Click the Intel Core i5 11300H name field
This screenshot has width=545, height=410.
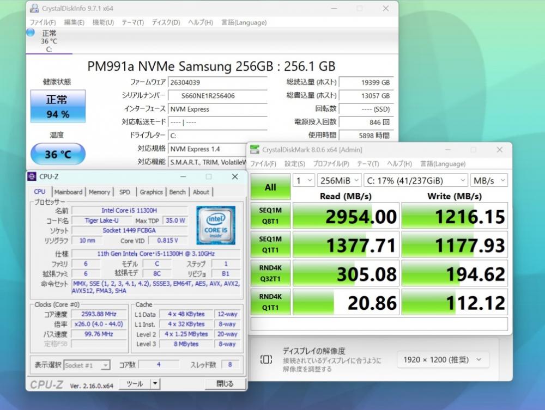[x=129, y=210]
